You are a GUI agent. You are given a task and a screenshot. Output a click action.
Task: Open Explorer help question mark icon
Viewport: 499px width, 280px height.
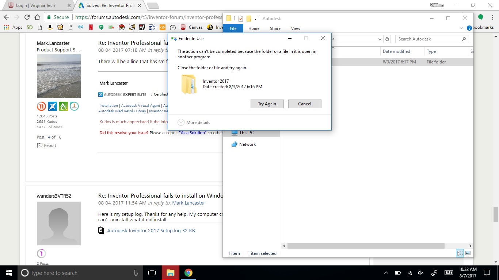point(469,28)
